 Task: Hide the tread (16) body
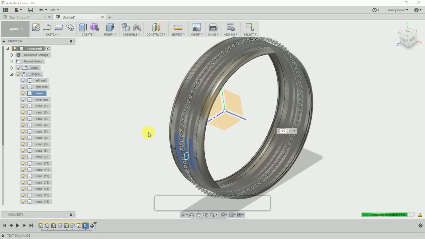click(23, 201)
